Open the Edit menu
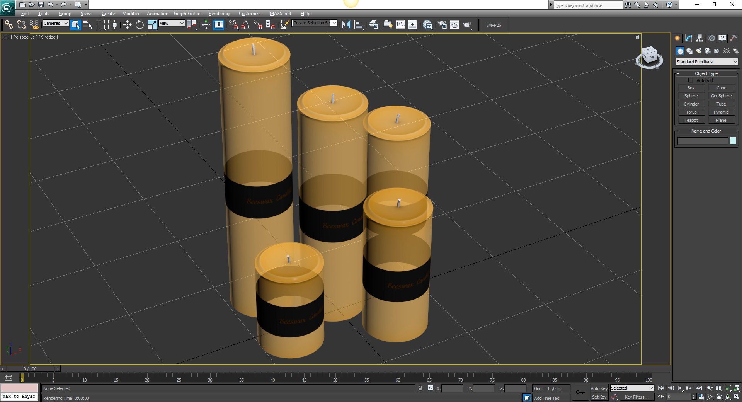The image size is (742, 402). (25, 14)
